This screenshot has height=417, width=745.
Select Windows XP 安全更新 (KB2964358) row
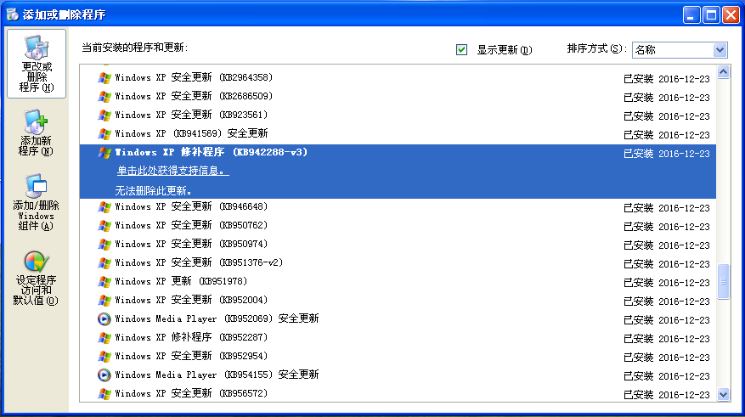398,77
